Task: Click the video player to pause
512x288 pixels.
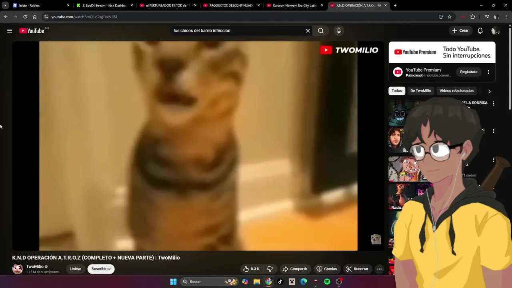Action: click(x=198, y=146)
